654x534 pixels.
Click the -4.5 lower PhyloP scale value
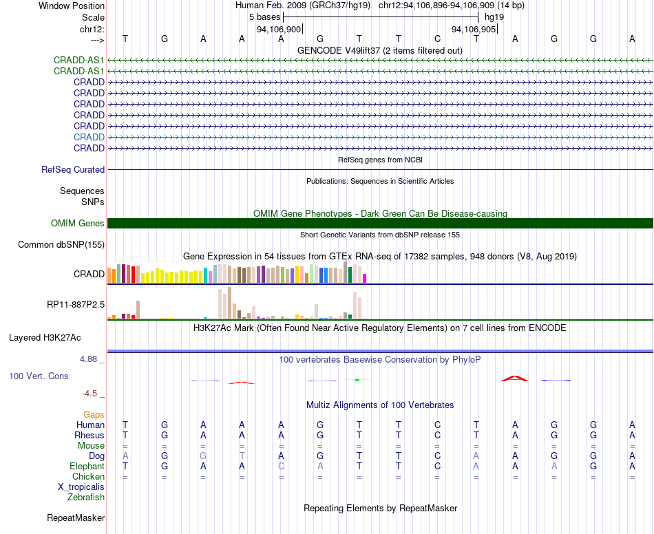(x=89, y=394)
